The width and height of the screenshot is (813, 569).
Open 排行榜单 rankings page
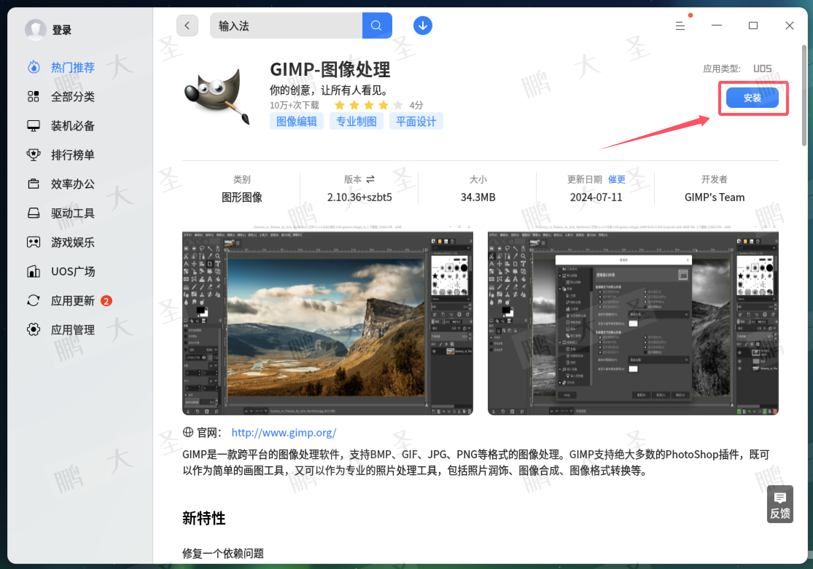coord(73,155)
